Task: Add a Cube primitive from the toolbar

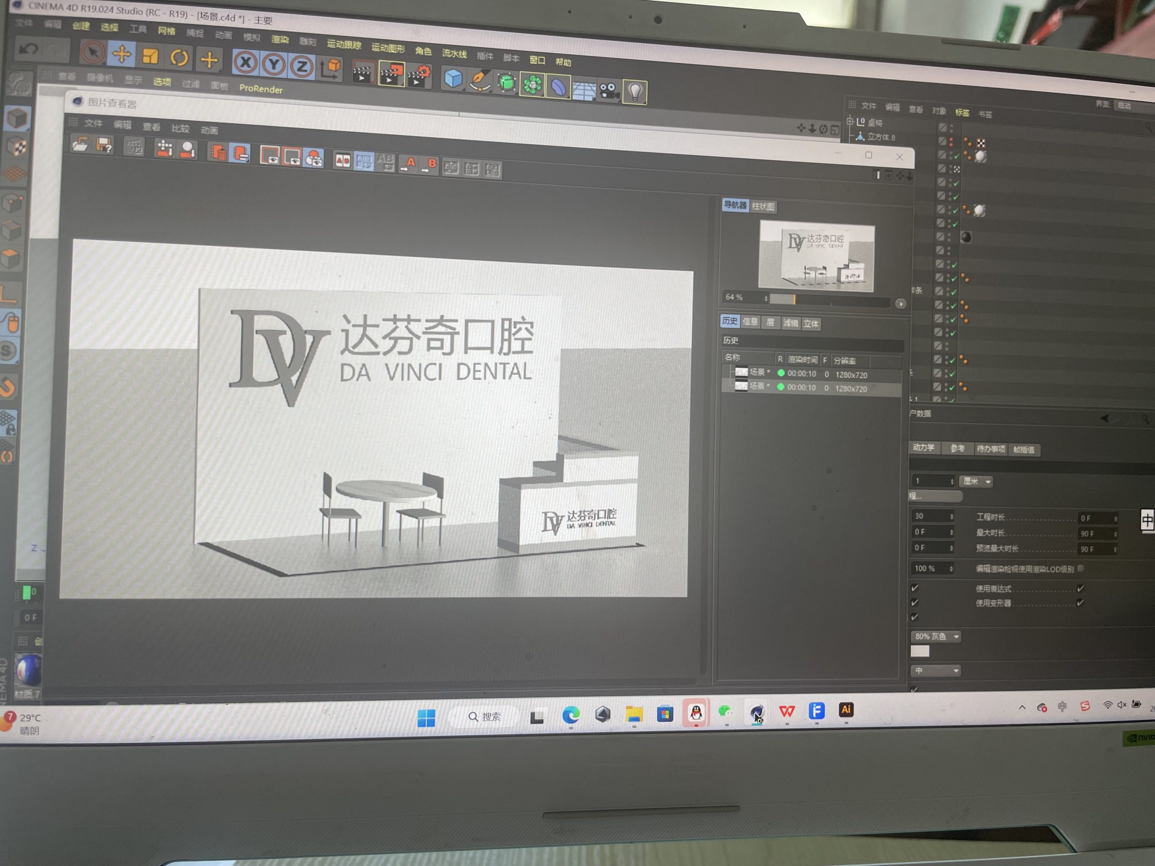Action: (453, 79)
